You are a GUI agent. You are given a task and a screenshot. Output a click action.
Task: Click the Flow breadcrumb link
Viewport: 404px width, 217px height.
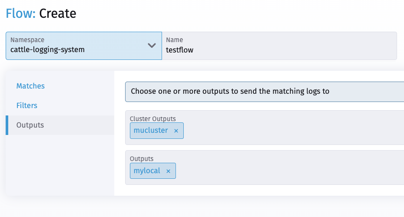tap(20, 13)
